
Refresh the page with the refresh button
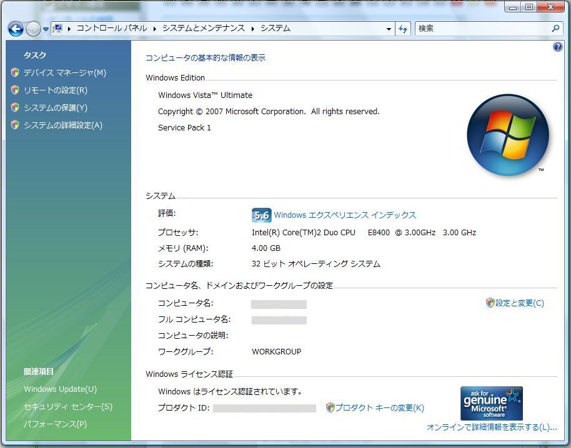pos(403,29)
